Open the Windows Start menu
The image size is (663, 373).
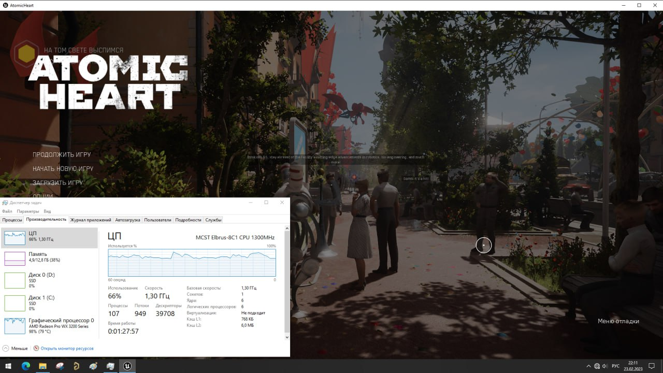point(8,366)
